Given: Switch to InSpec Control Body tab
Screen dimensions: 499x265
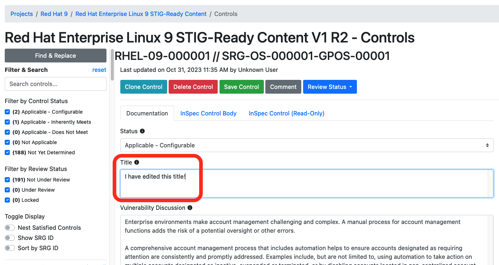Looking at the screenshot, I should (209, 113).
